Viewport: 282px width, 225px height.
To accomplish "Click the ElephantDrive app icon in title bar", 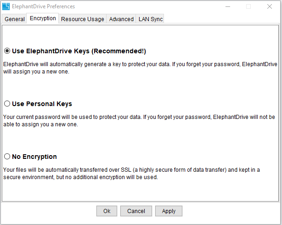I will [x=6, y=6].
